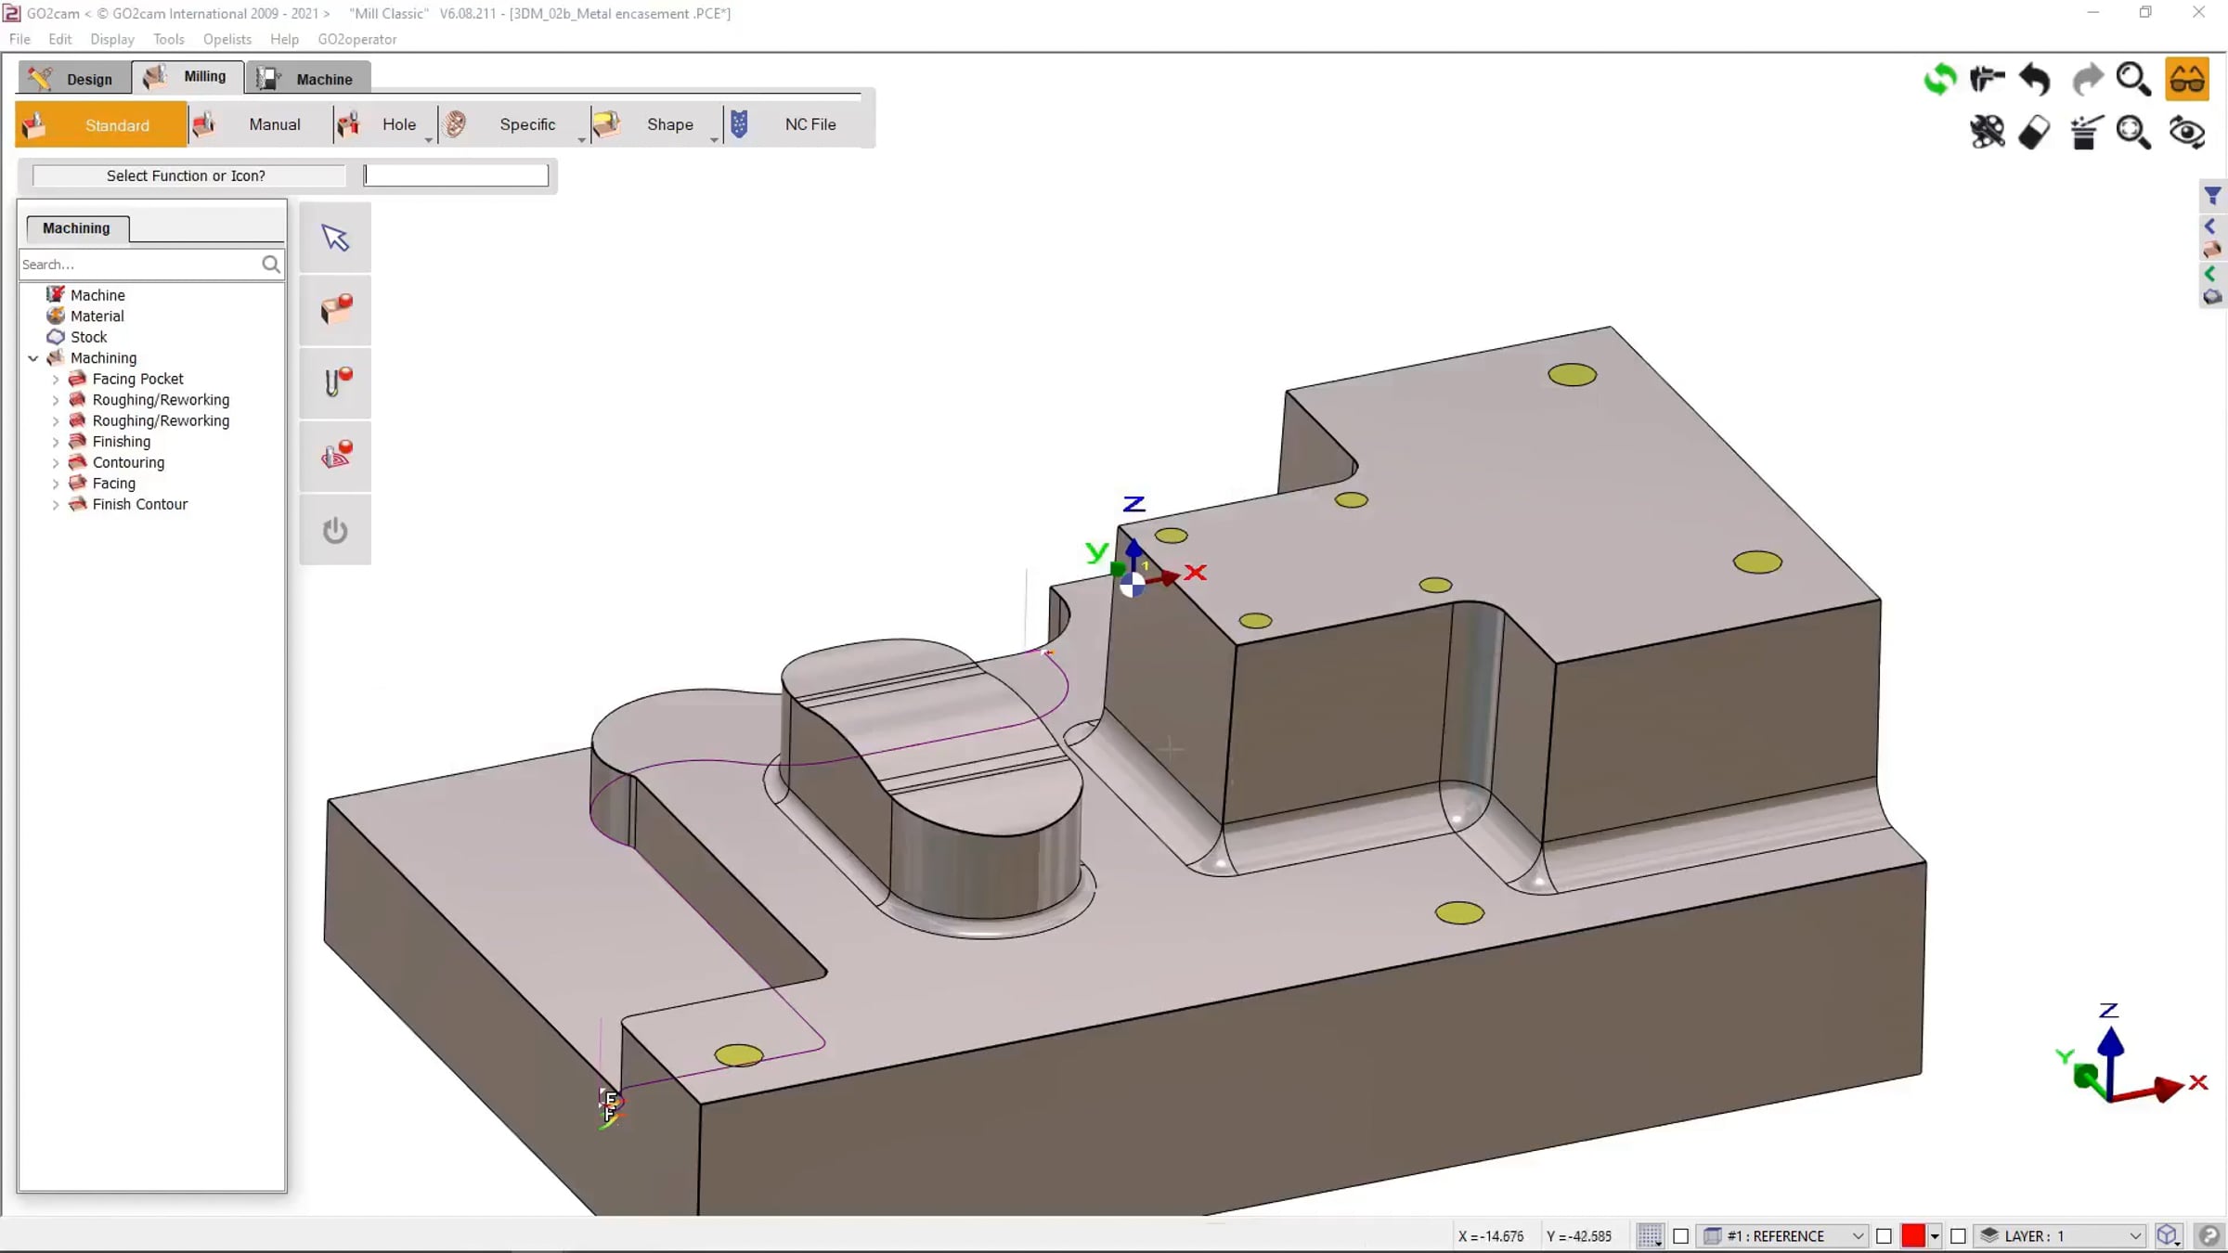Click the undo arrow icon

point(2034,80)
